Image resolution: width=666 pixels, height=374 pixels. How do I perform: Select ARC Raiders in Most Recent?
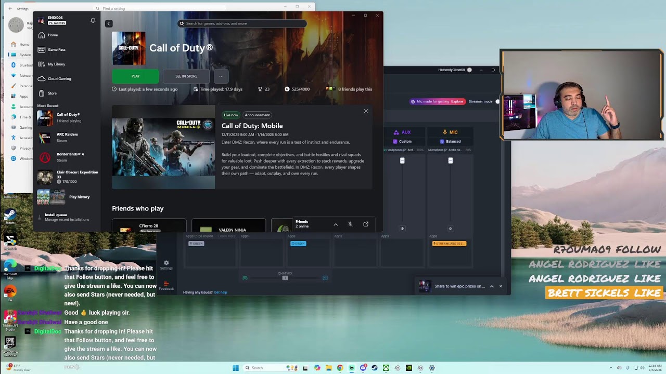point(68,137)
